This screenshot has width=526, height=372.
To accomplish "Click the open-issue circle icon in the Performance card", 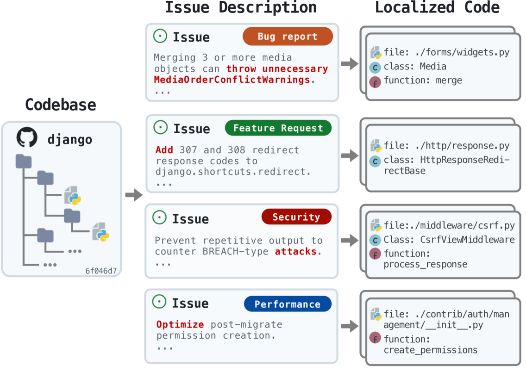I will click(x=159, y=302).
